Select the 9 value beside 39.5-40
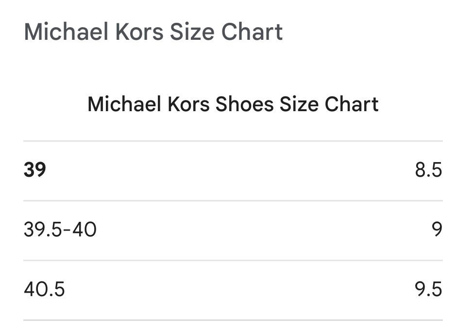456x333 pixels. pos(437,230)
